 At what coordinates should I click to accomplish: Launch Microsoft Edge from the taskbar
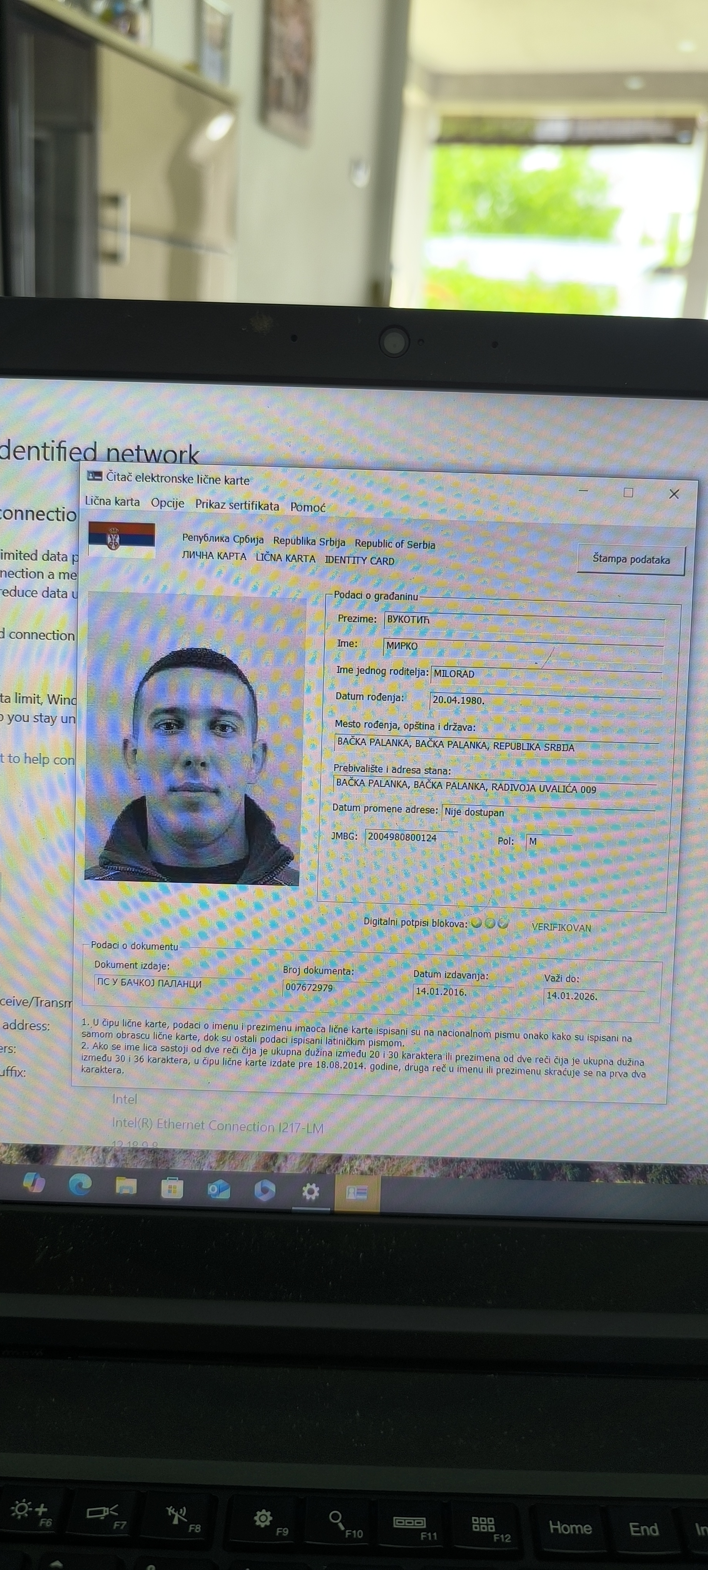coord(80,1185)
